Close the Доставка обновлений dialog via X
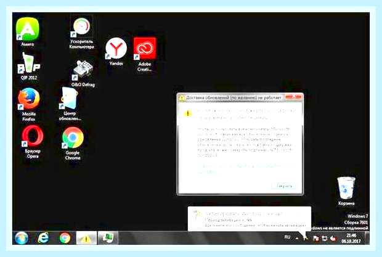382x257 pixels. tap(293, 97)
